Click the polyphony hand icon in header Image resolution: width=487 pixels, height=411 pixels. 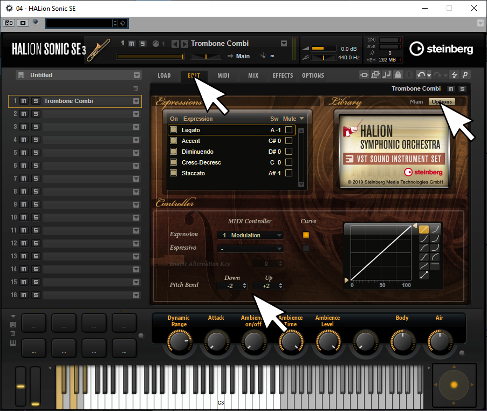[x=263, y=56]
